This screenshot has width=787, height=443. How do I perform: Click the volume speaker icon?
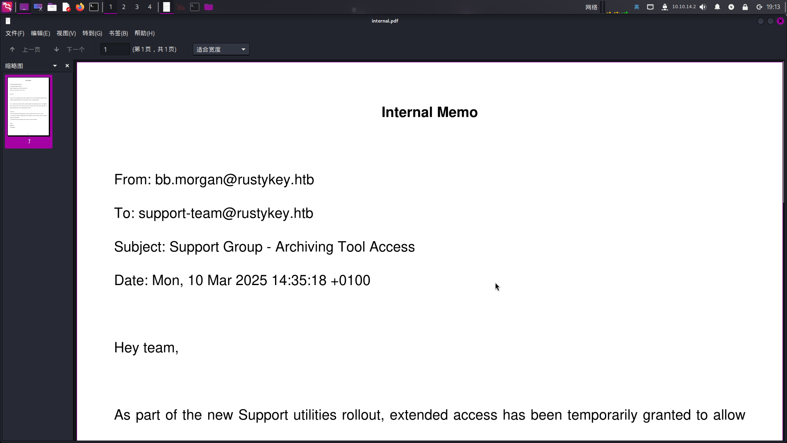pos(703,7)
